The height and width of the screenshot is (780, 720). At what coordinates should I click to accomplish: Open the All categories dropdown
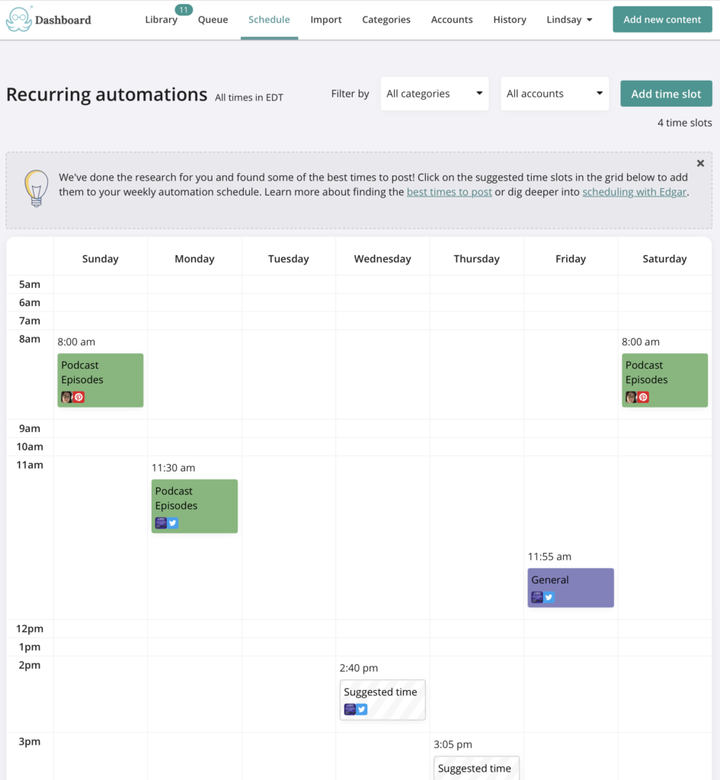[x=434, y=93]
